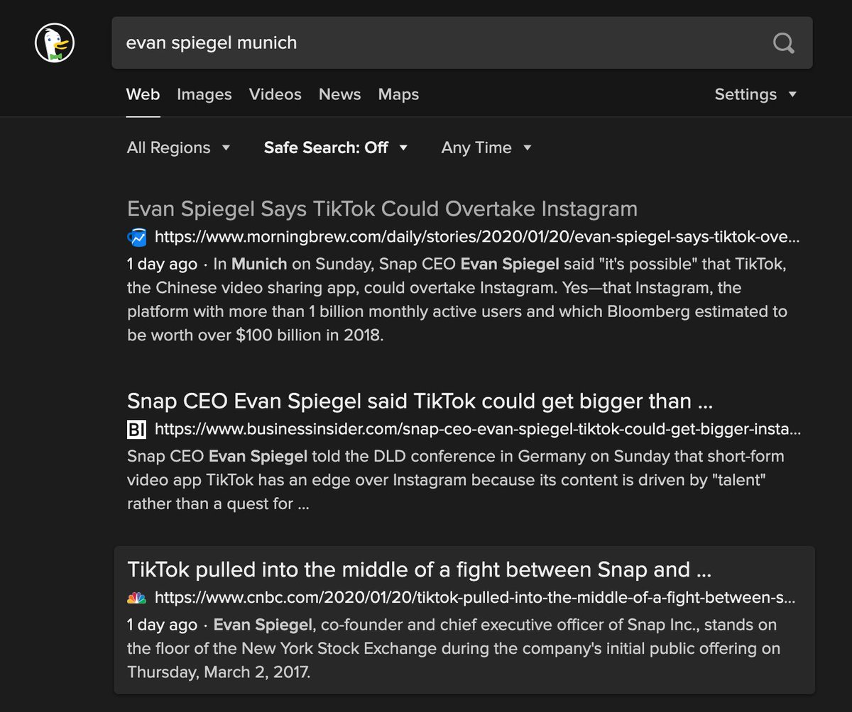Expand the Any Time date filter
This screenshot has height=712, width=852.
(486, 148)
